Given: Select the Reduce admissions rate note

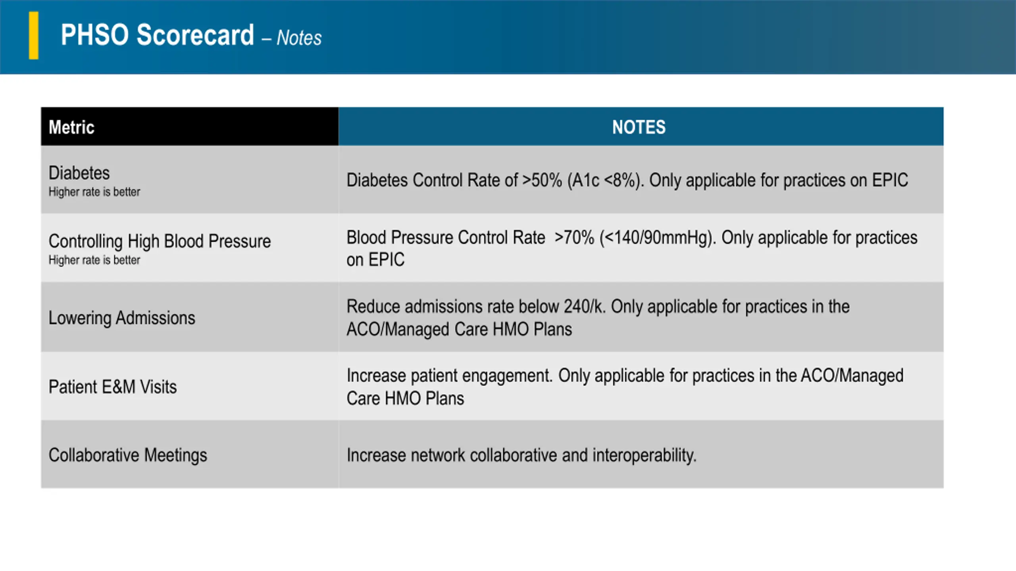Looking at the screenshot, I should (598, 318).
